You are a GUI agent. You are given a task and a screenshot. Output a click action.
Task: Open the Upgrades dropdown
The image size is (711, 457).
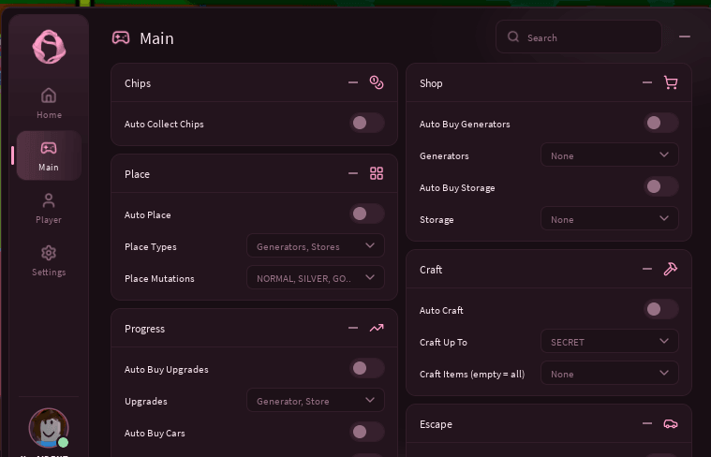pos(316,400)
